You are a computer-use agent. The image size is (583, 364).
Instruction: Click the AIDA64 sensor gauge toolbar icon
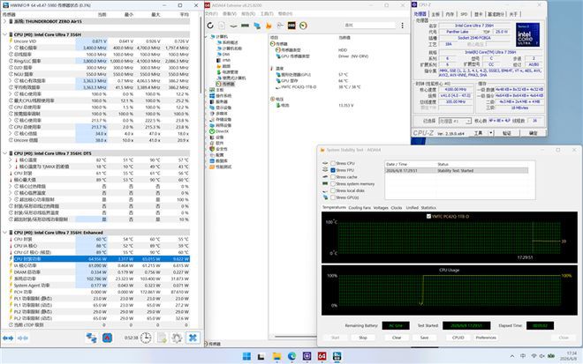click(303, 26)
